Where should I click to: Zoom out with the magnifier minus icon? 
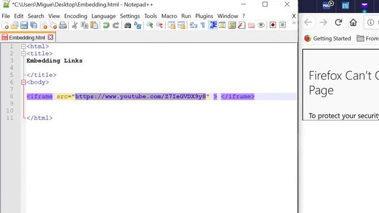coord(159,25)
